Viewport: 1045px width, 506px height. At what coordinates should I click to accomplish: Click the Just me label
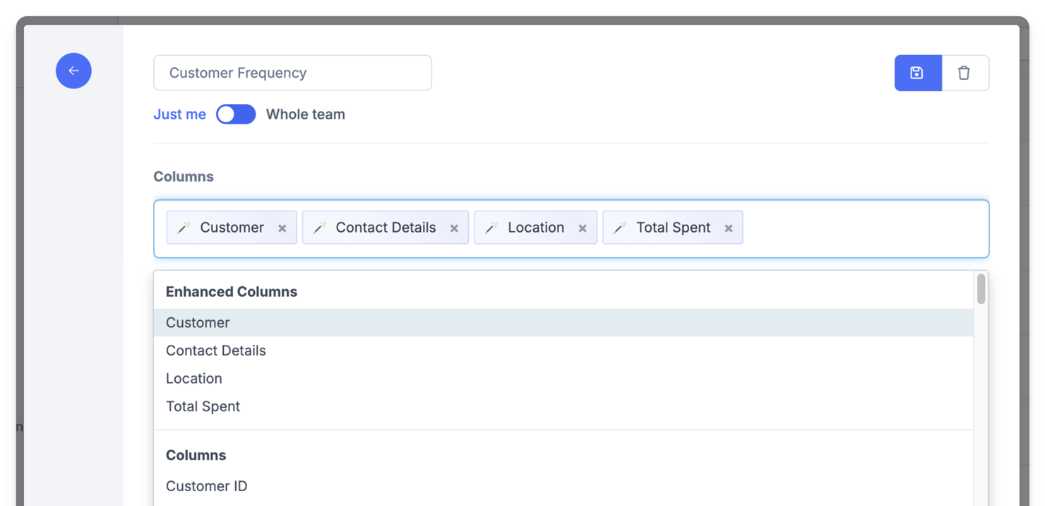point(179,114)
